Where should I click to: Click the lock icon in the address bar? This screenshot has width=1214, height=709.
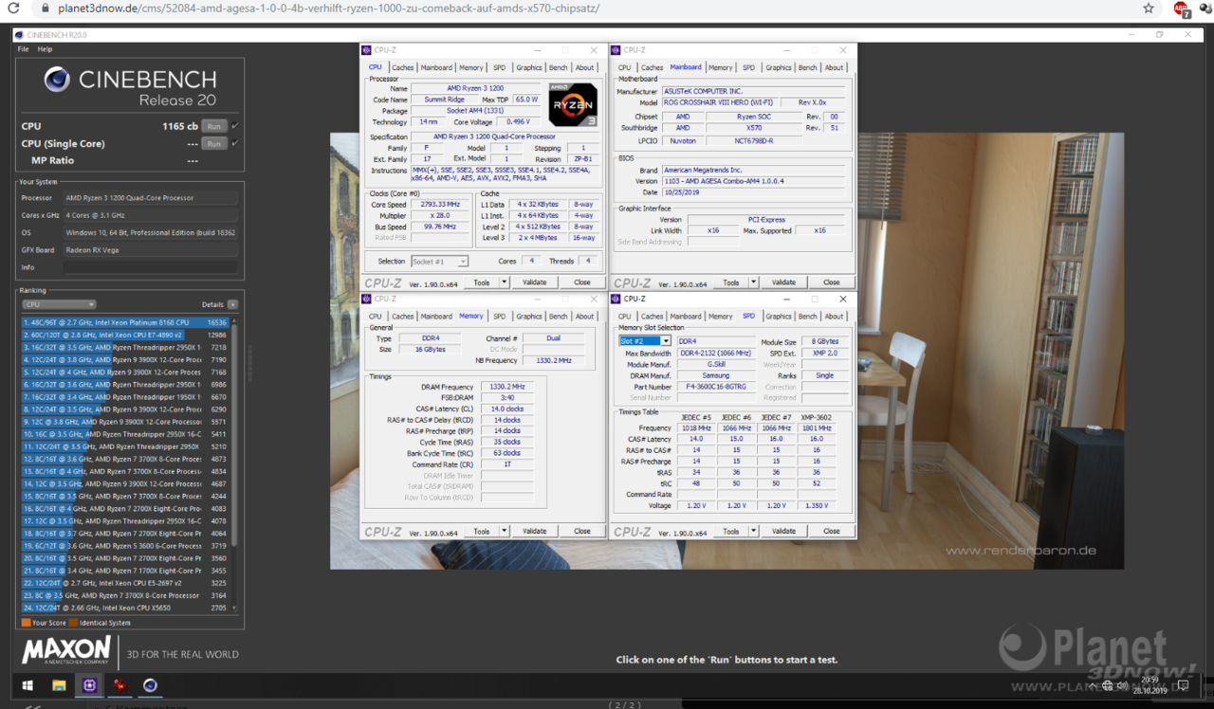[x=45, y=9]
